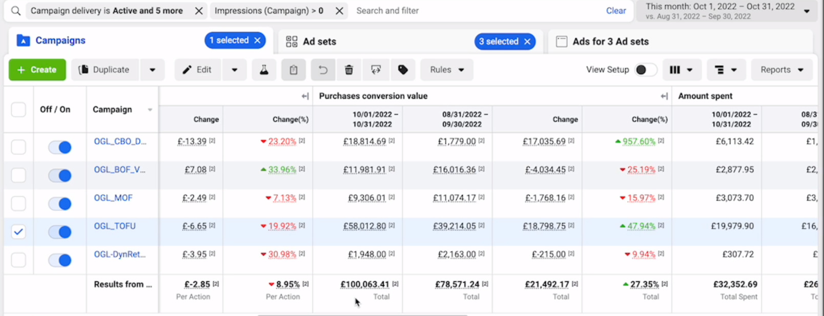The width and height of the screenshot is (824, 316).
Task: Click the £100,063.41 total value
Action: click(x=365, y=284)
